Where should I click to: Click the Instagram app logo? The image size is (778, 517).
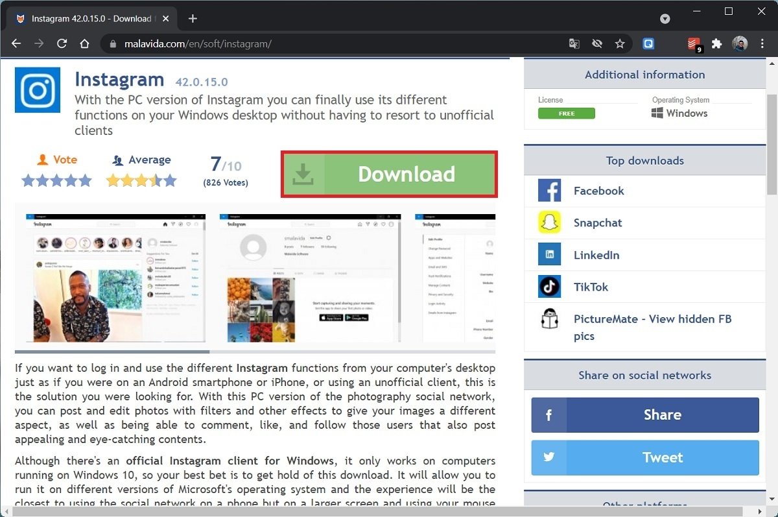(x=38, y=90)
